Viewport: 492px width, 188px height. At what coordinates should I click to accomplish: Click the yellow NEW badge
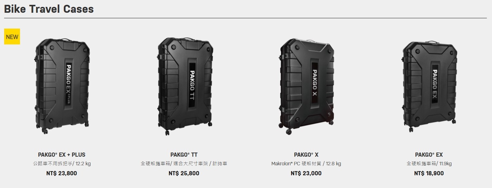[x=12, y=36]
